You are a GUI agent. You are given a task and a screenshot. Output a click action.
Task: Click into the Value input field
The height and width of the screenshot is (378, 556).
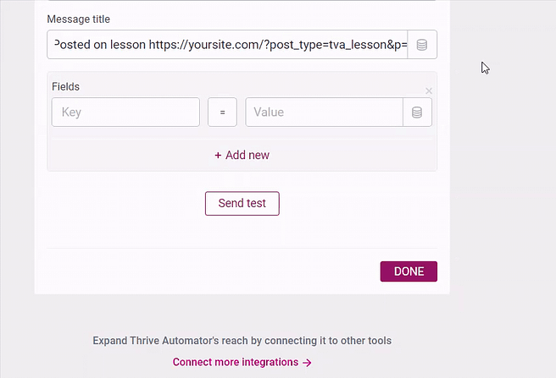coord(324,112)
